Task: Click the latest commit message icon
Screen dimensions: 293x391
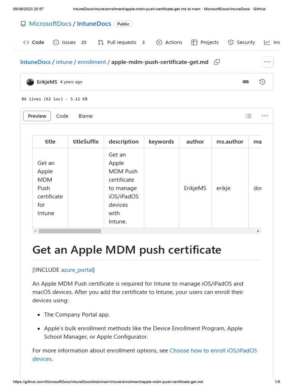Action: (x=246, y=82)
